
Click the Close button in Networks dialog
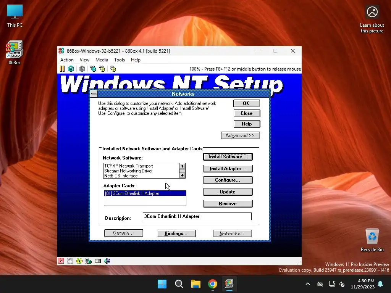[247, 113]
